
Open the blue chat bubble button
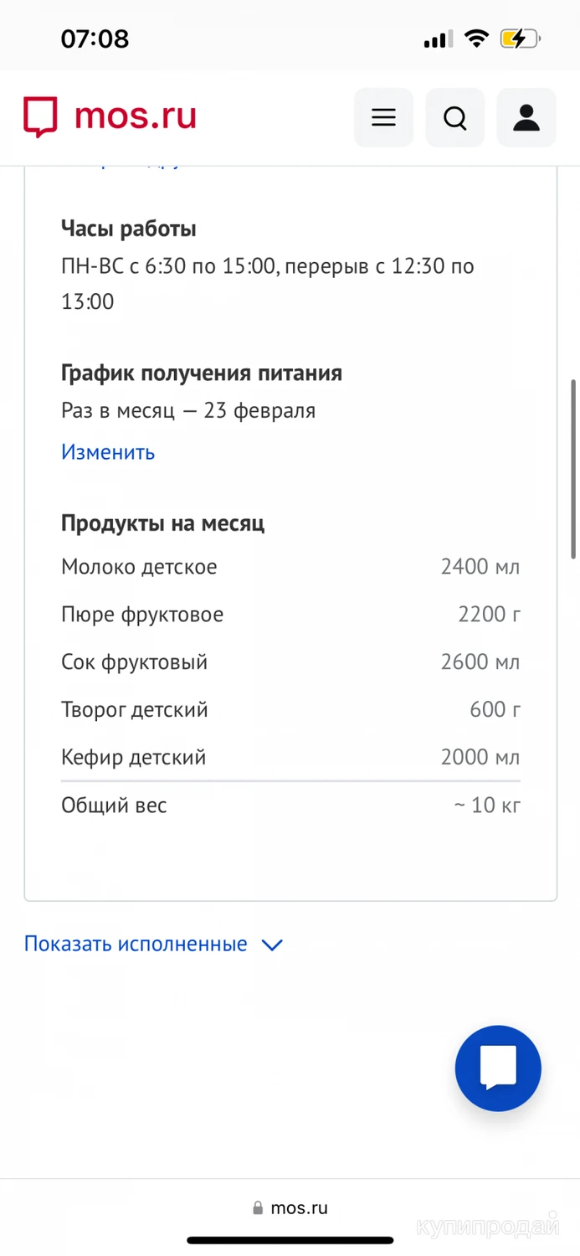click(x=498, y=1068)
